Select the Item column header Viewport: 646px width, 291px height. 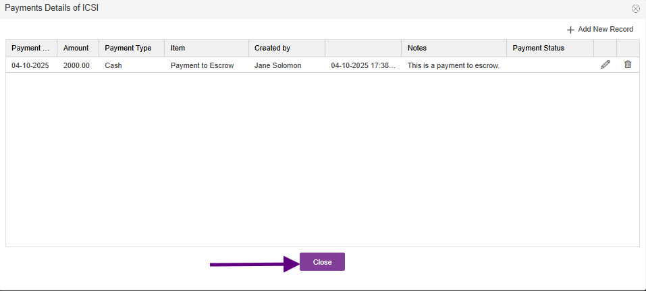point(178,48)
